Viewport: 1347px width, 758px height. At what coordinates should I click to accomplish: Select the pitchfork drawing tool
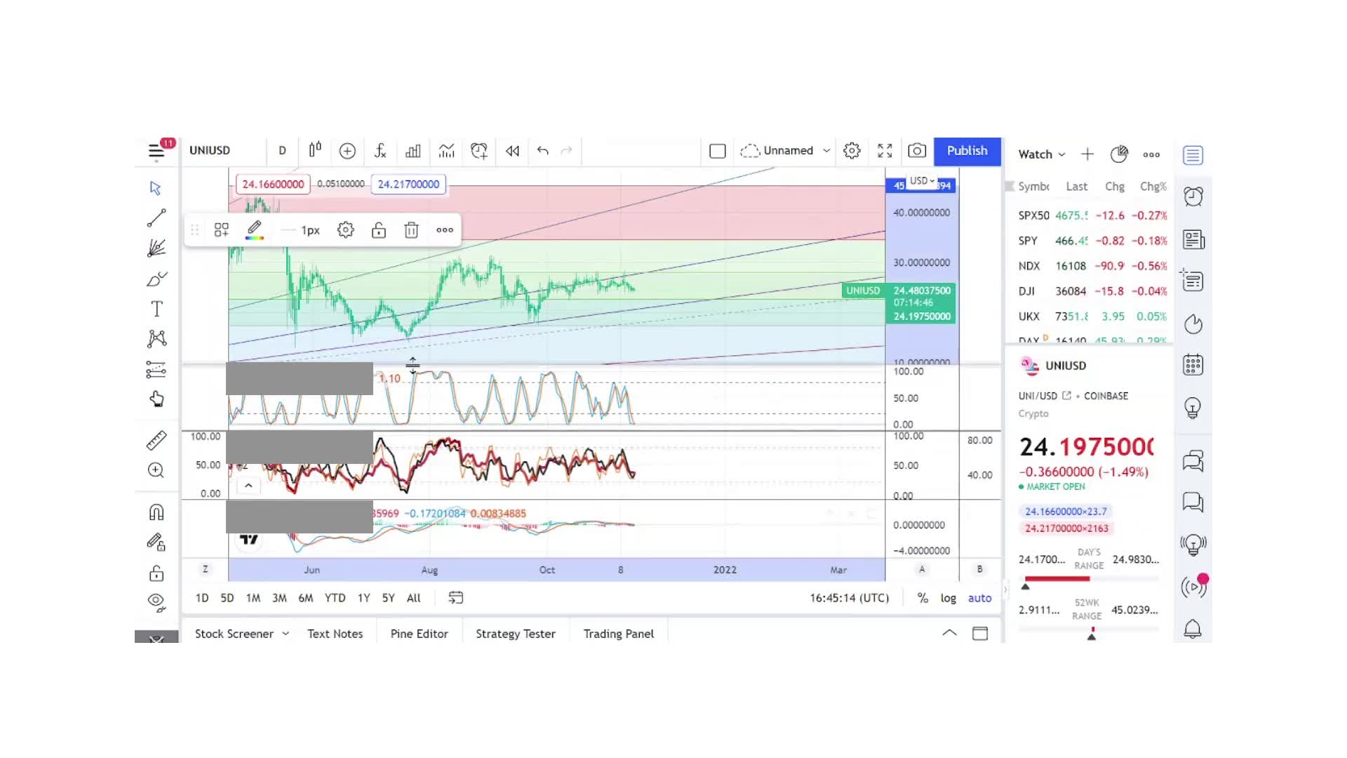coord(156,248)
